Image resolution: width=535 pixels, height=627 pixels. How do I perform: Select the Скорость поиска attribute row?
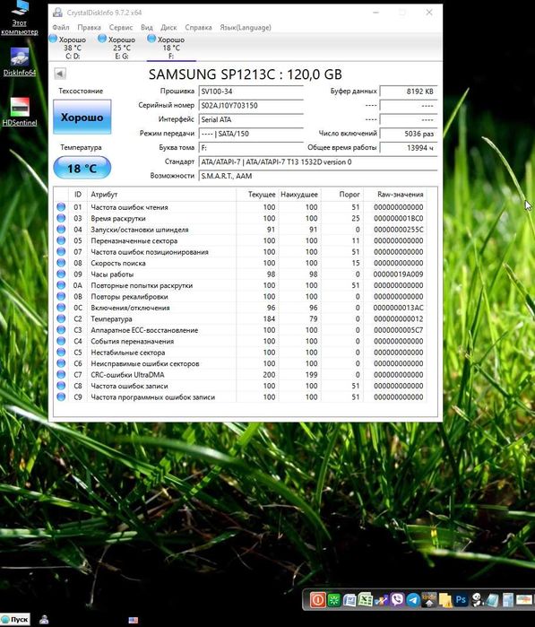(240, 263)
